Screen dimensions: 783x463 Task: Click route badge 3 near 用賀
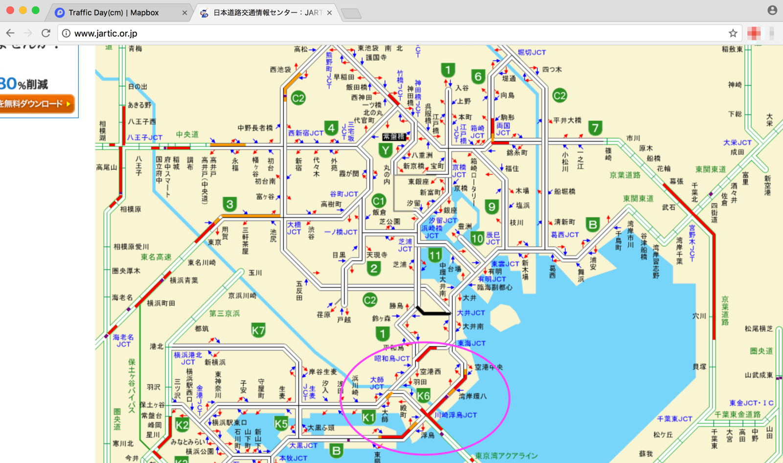(229, 204)
